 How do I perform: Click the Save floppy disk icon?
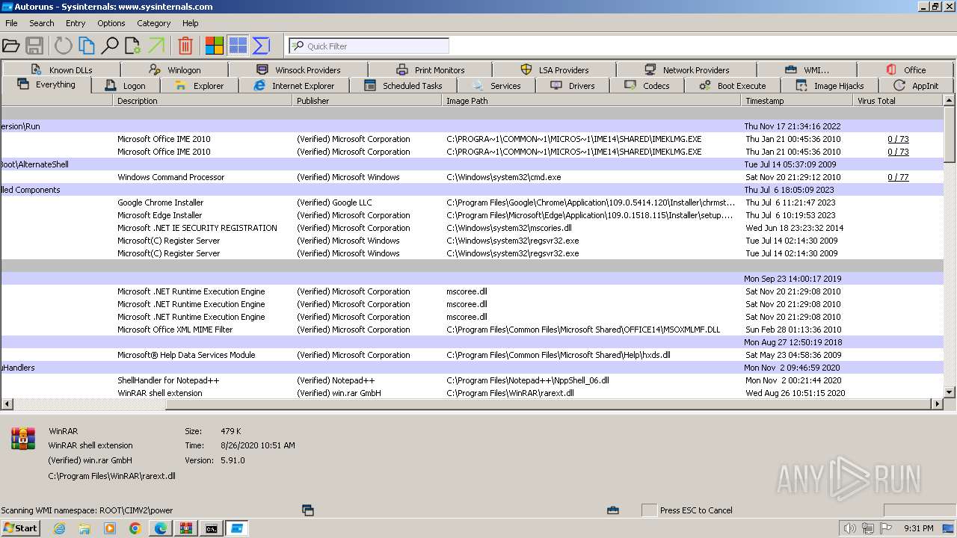click(x=34, y=46)
